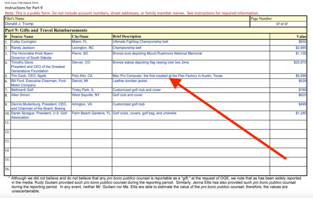The height and width of the screenshot is (198, 313).
Task: Click the "Palm Beach Gardens, FL" cell
Action: pyautogui.click(x=91, y=113)
